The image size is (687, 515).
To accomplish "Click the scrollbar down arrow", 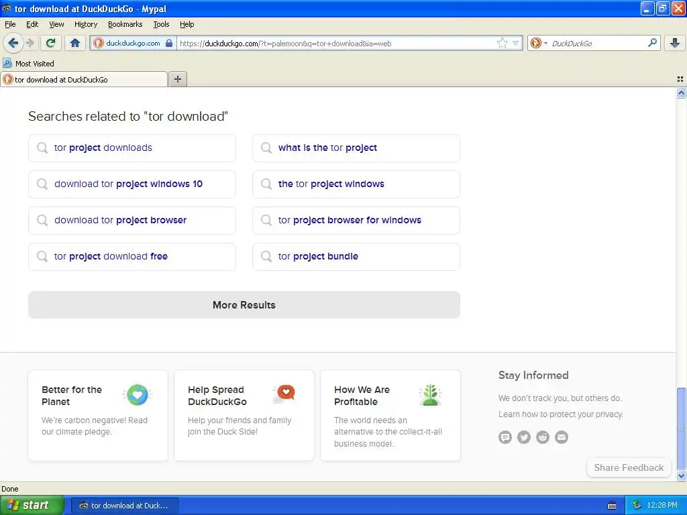I will (x=681, y=475).
